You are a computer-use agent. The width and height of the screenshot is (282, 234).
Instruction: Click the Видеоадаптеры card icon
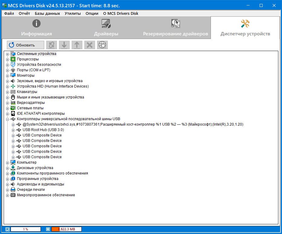tap(13, 103)
